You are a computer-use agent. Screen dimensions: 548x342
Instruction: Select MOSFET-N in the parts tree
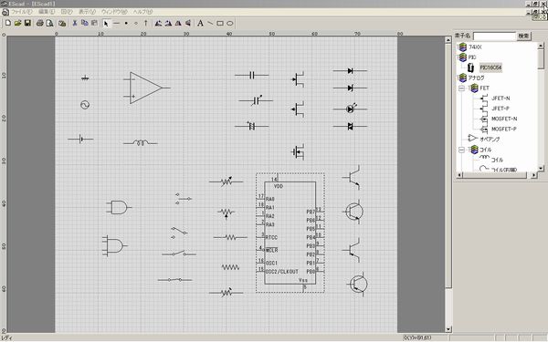(x=504, y=119)
